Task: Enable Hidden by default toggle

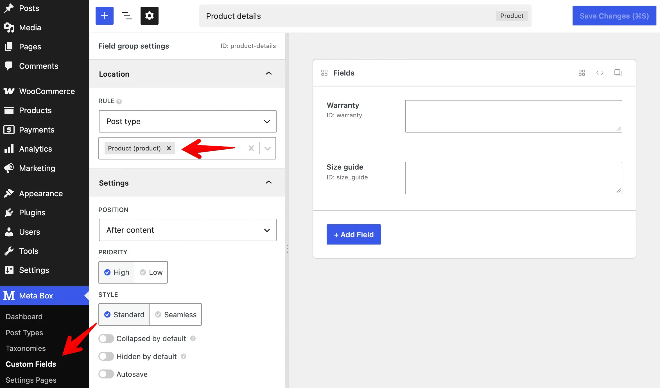Action: click(x=106, y=357)
